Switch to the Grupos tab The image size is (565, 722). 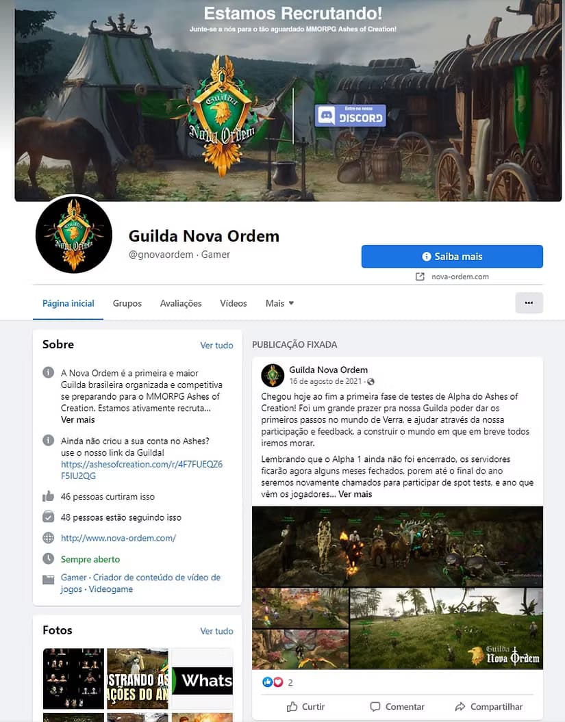(127, 303)
